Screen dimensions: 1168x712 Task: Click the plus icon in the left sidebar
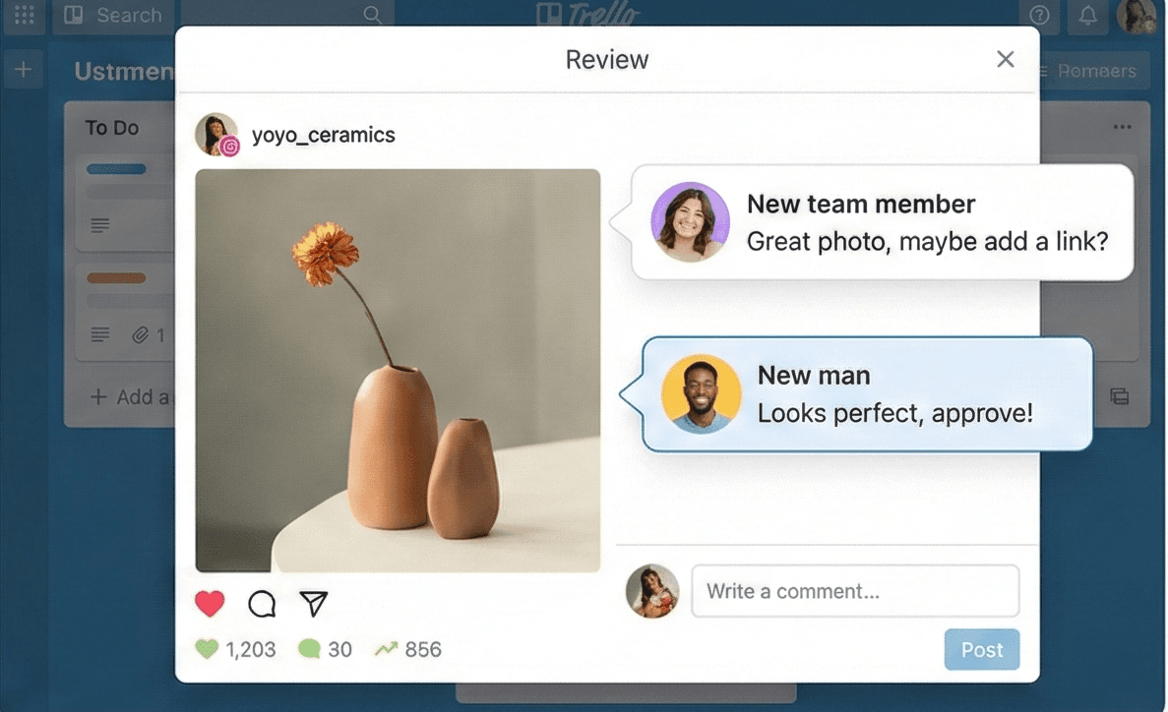(23, 69)
